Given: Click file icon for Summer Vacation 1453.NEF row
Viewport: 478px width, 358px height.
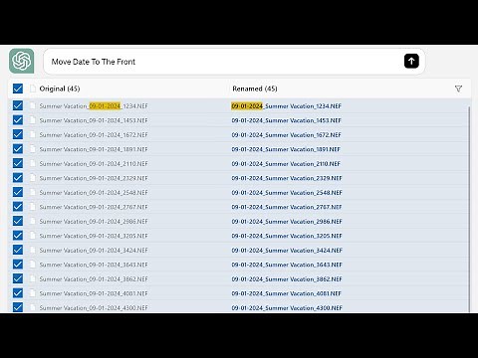Looking at the screenshot, I should 33,120.
